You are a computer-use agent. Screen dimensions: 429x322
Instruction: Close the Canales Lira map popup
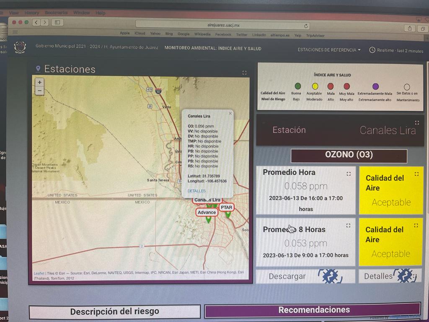tap(230, 113)
